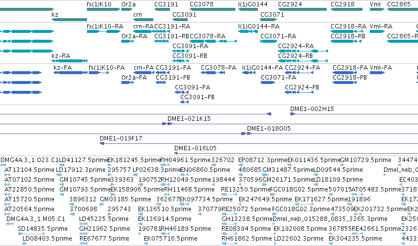Select the fs(1)K10-PA protein label

[x=107, y=68]
